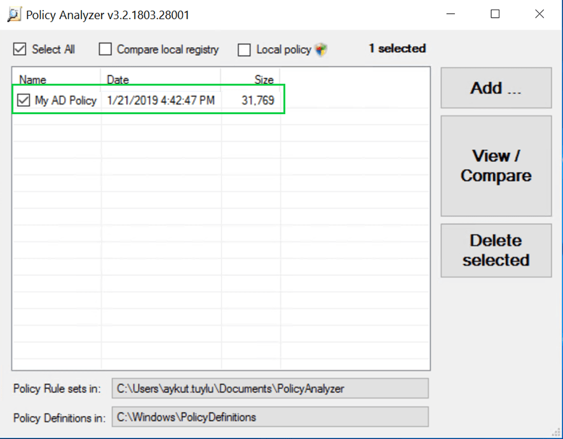Image resolution: width=563 pixels, height=439 pixels.
Task: Sort list by the Name column header
Action: point(33,80)
